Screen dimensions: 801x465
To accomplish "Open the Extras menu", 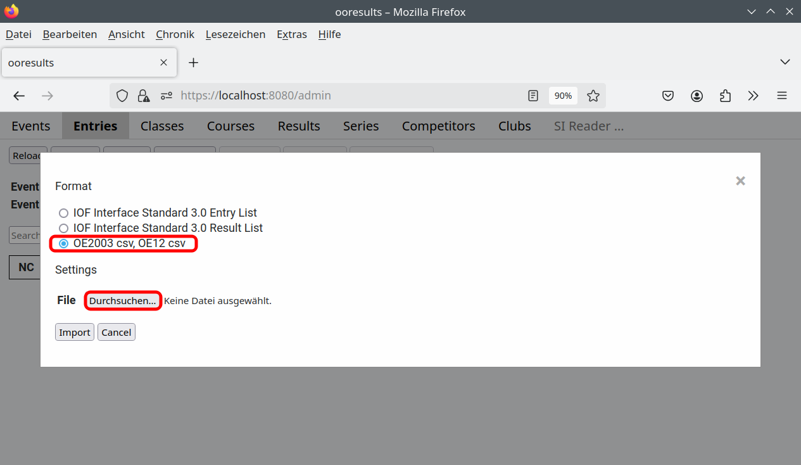I will (x=292, y=34).
